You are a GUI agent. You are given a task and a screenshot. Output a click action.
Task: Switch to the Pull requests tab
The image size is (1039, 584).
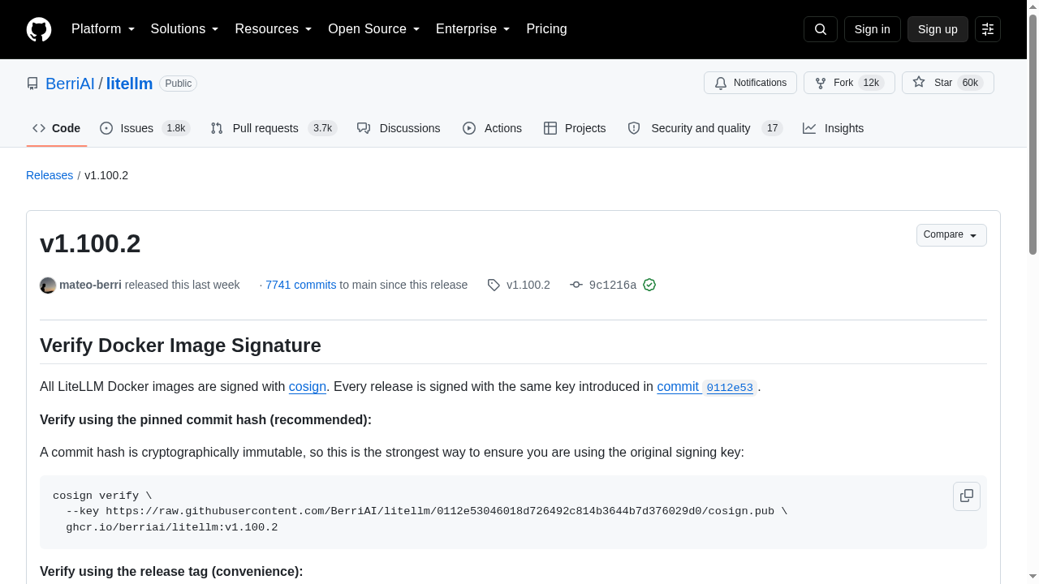click(x=274, y=128)
